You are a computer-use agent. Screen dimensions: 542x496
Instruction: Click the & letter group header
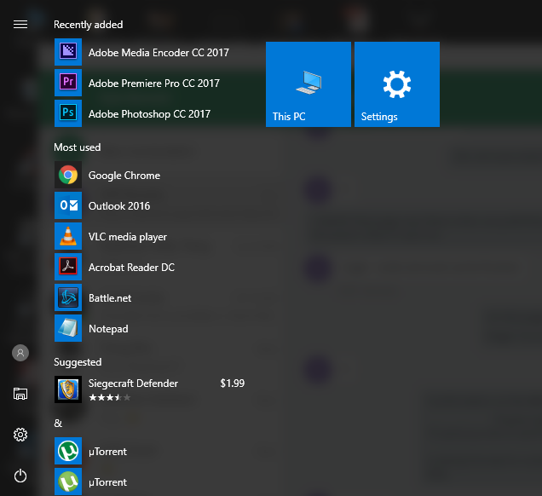[x=58, y=424]
